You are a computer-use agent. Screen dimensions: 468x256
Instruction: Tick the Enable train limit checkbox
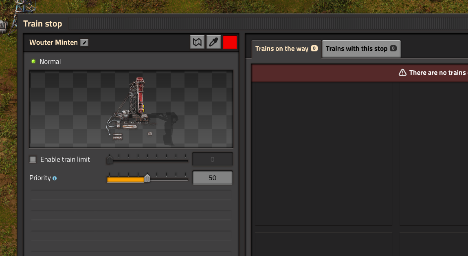pos(33,159)
